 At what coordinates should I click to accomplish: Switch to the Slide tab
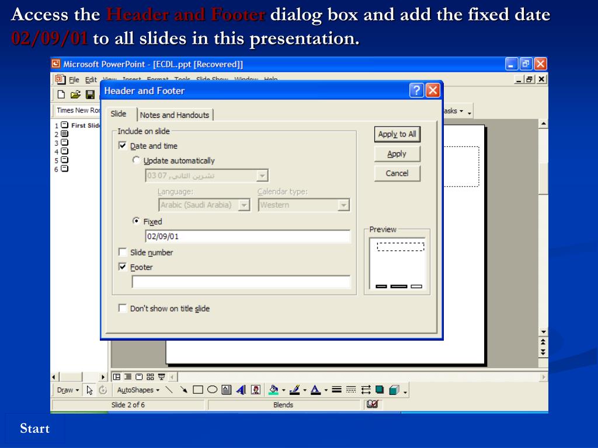[x=119, y=114]
